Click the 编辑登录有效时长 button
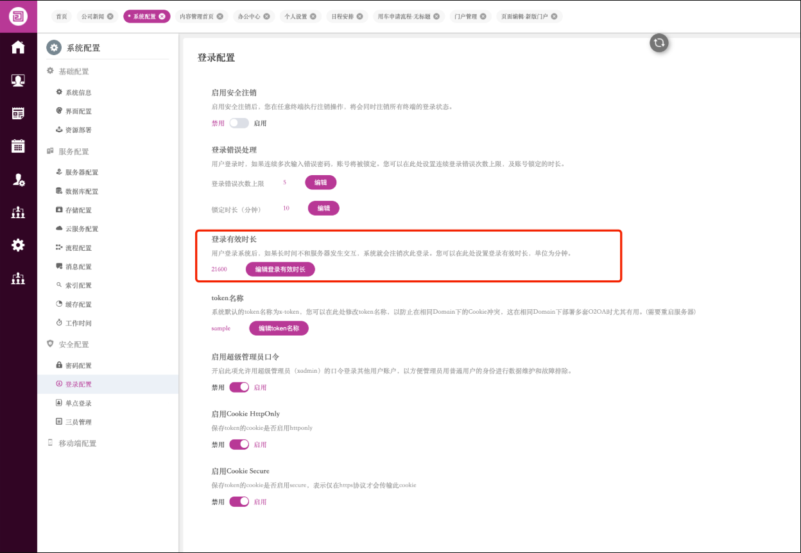801x553 pixels. coord(280,269)
